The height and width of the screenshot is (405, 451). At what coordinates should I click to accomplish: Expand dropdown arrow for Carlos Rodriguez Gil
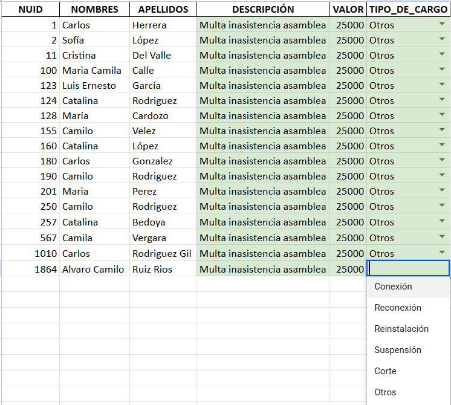point(442,253)
